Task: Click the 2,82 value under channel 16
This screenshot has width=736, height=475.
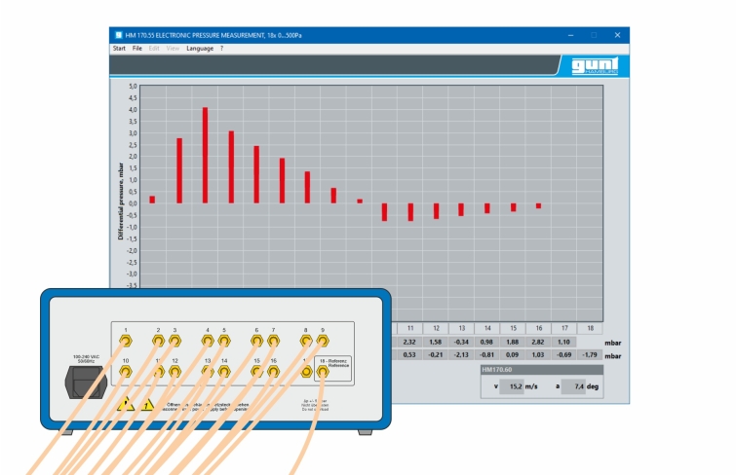Action: [538, 342]
